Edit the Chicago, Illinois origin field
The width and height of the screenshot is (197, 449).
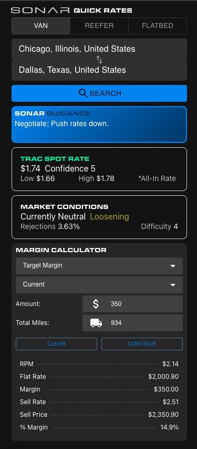[99, 49]
